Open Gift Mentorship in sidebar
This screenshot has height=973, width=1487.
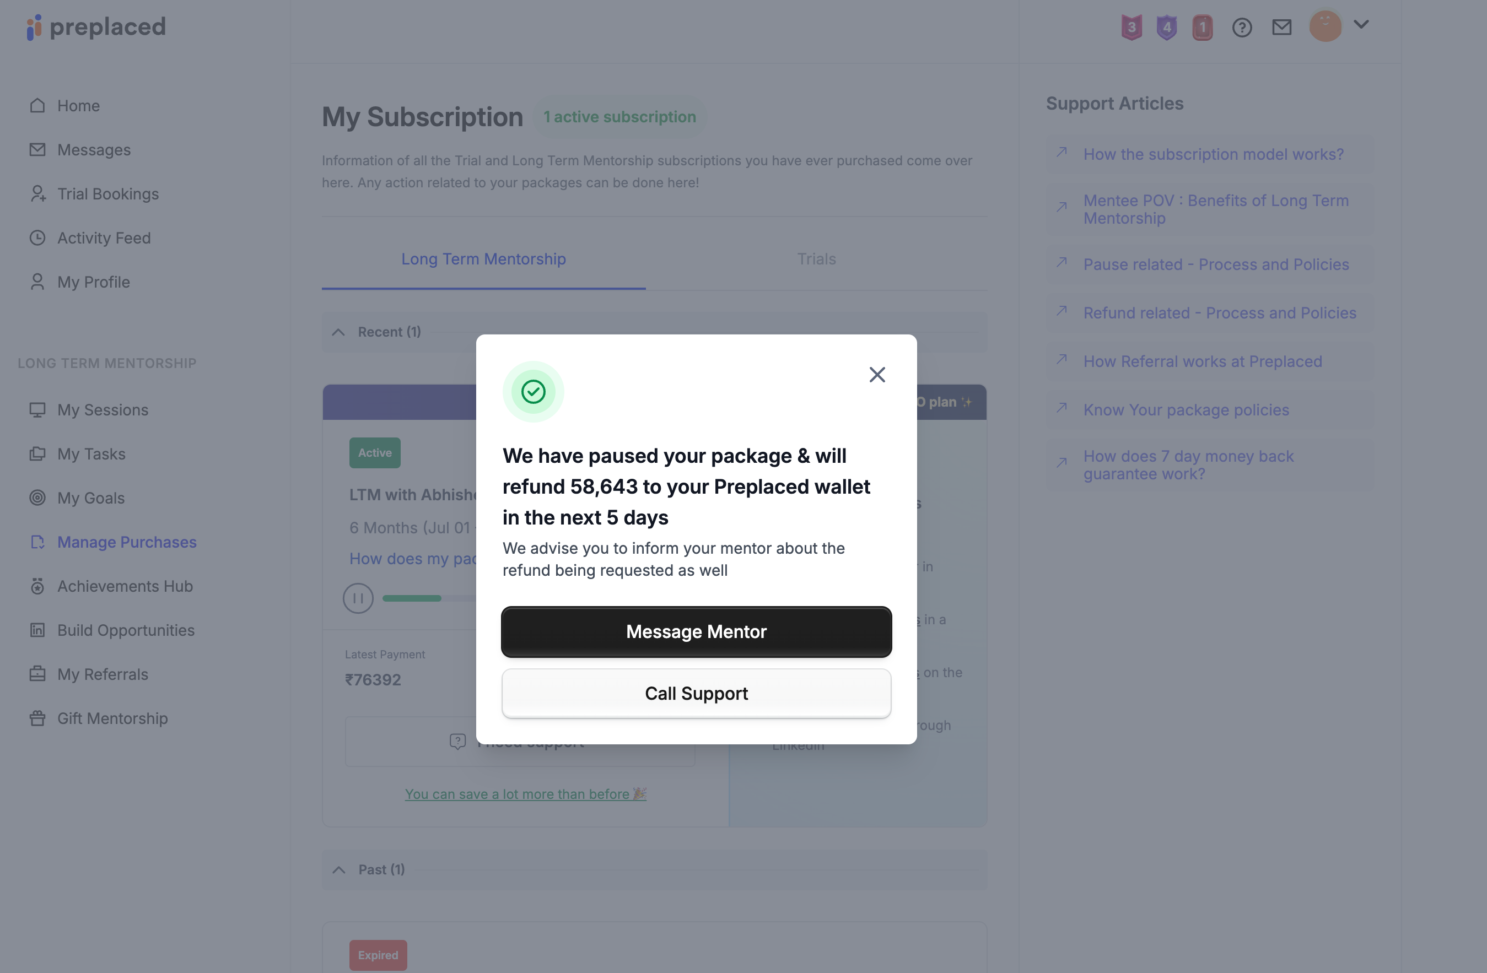[112, 719]
